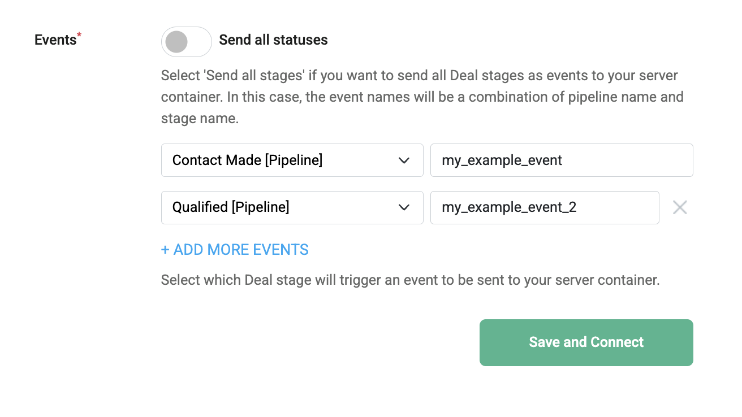This screenshot has width=742, height=417.
Task: Click the 'Qualified [Pipeline]' selected text
Action: (x=231, y=207)
